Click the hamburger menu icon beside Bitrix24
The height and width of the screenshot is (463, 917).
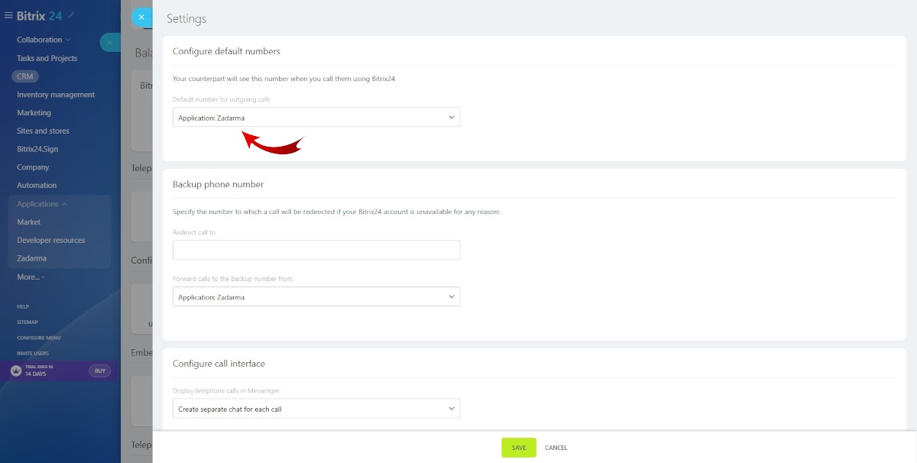[x=8, y=15]
